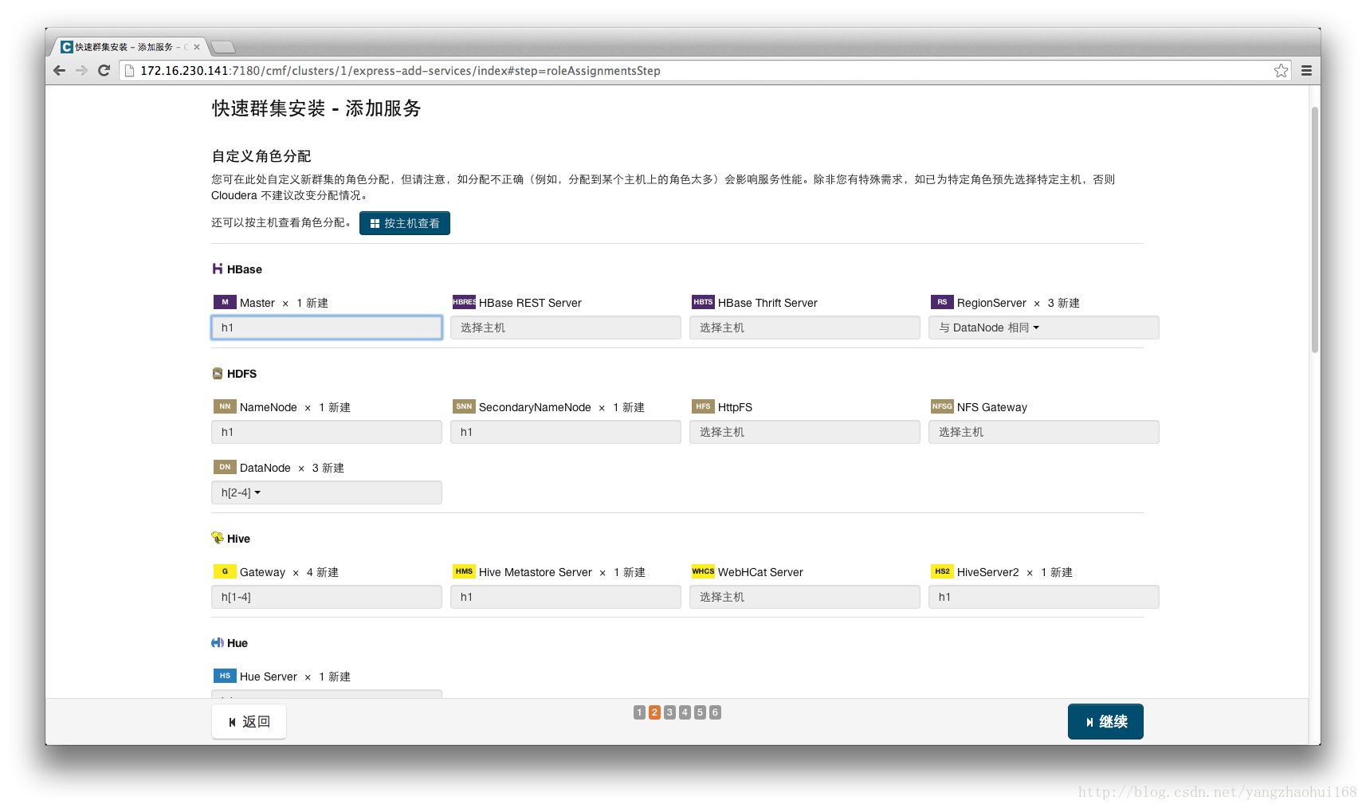Click the DN DataNode badge
The image size is (1366, 808).
click(225, 467)
